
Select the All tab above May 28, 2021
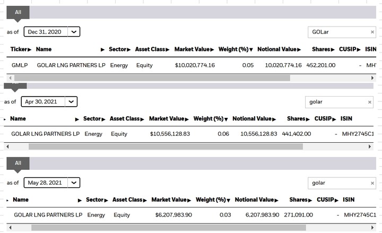pos(18,163)
